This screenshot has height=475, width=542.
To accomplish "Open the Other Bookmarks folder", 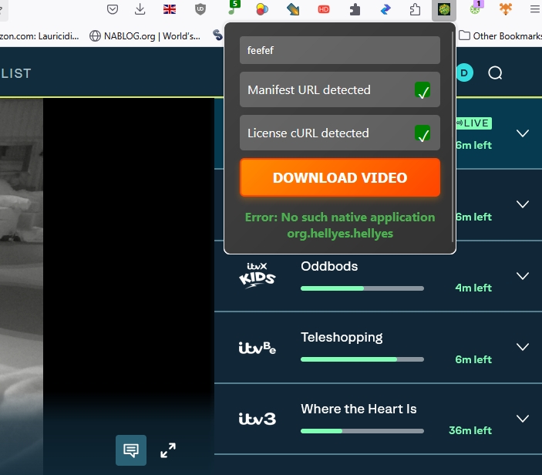I will pyautogui.click(x=500, y=36).
